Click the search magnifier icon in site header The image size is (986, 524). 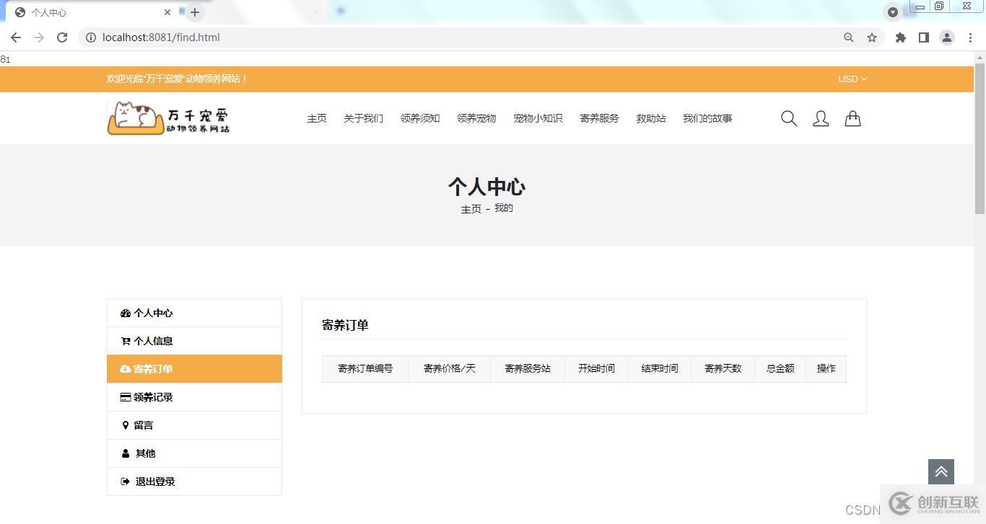coord(788,118)
